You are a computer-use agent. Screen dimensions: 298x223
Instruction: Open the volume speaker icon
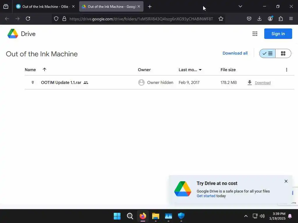tap(262, 216)
